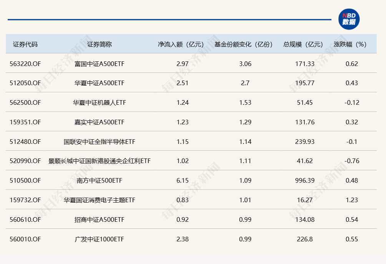Viewport: 386px width, 264px height.
Task: Click share change value 1.14
Action: [245, 142]
